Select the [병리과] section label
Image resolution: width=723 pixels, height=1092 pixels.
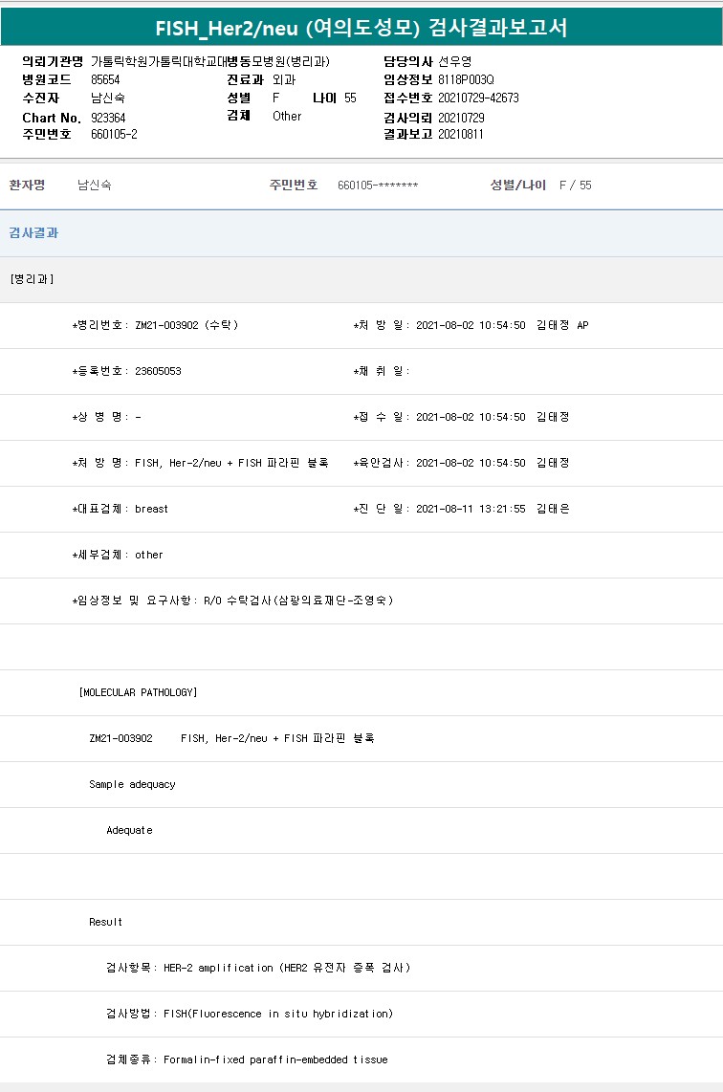click(x=33, y=278)
